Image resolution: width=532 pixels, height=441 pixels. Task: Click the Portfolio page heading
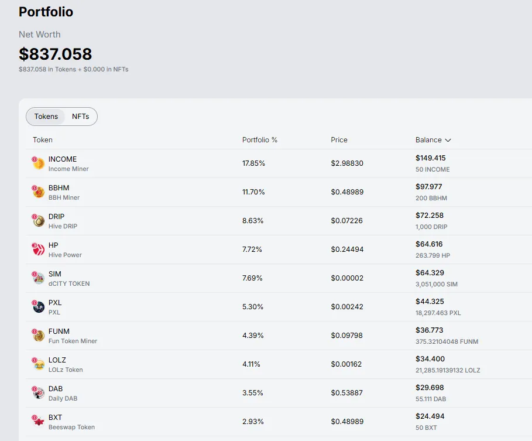pyautogui.click(x=46, y=12)
